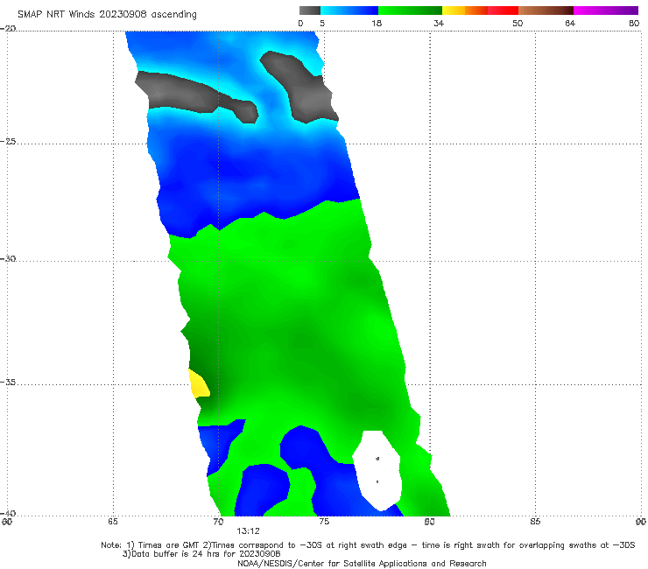Click the latitude label '-25'
Screen dimensions: 648x569
[x=8, y=141]
